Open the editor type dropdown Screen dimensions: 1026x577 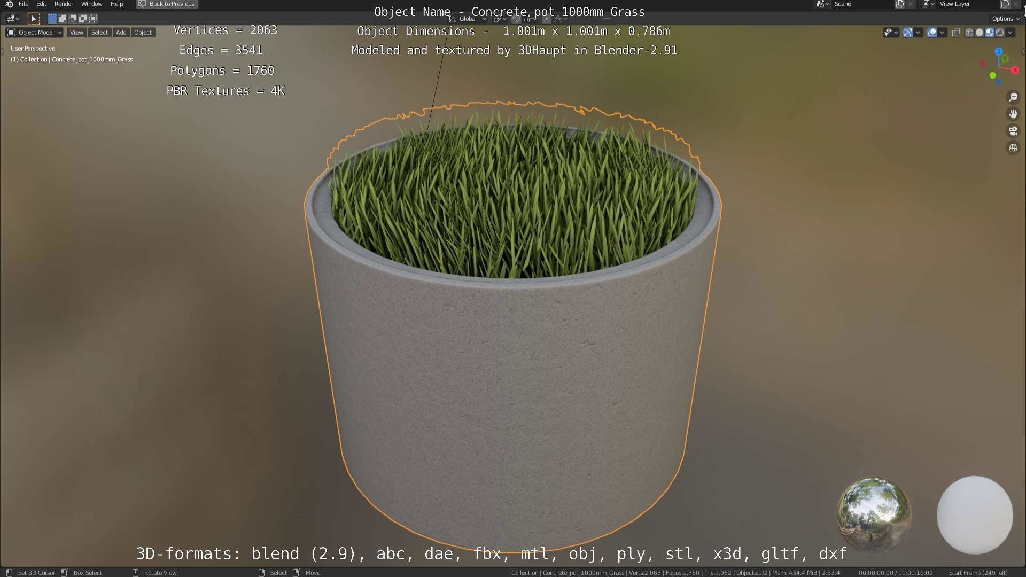[13, 19]
